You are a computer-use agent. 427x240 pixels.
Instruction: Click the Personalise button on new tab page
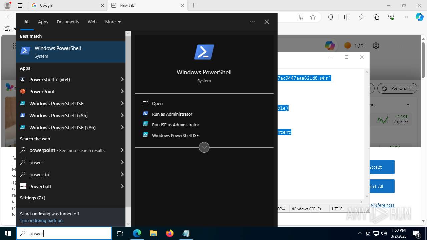tap(397, 88)
